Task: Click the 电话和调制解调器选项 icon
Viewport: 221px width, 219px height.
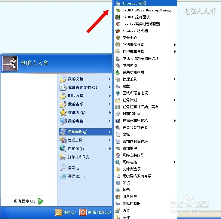Action: pyautogui.click(x=118, y=59)
